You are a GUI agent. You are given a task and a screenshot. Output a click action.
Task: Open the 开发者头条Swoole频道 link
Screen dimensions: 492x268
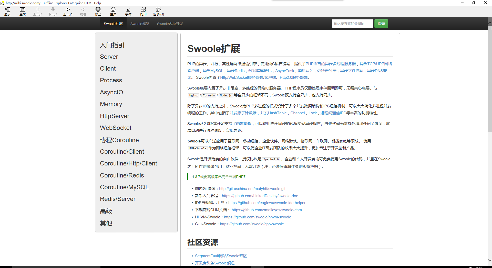point(215,263)
